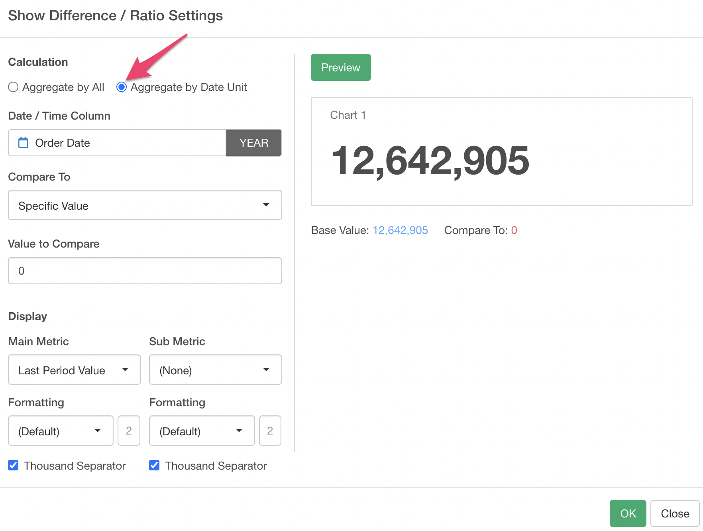Uncheck Sub Metric Thousand Separator checkbox
Viewport: 703px width, 531px height.
pyautogui.click(x=155, y=465)
